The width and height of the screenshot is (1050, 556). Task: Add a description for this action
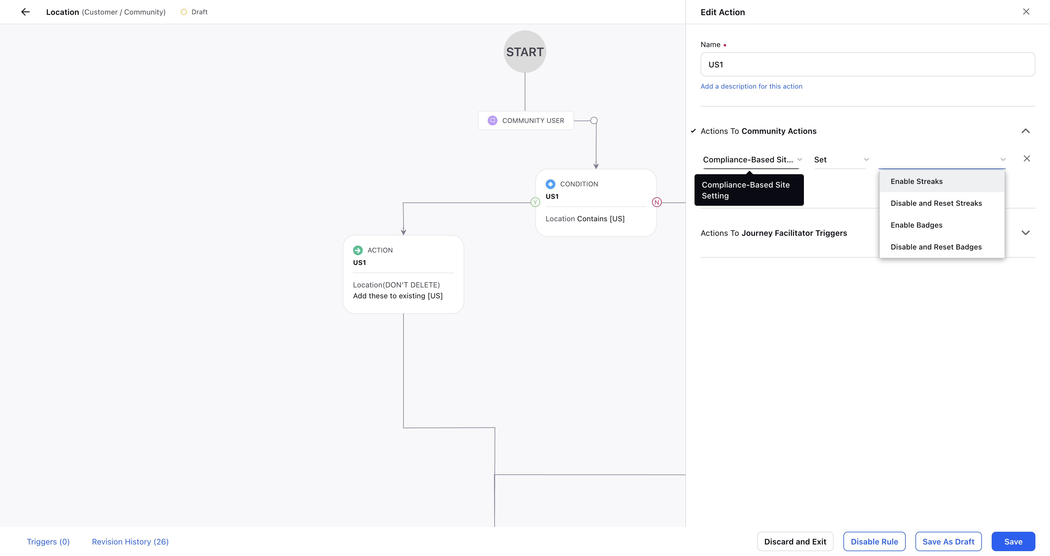tap(751, 86)
